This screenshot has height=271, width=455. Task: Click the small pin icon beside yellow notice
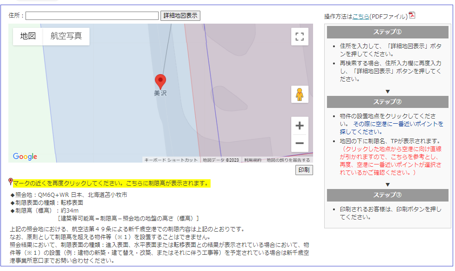point(11,182)
